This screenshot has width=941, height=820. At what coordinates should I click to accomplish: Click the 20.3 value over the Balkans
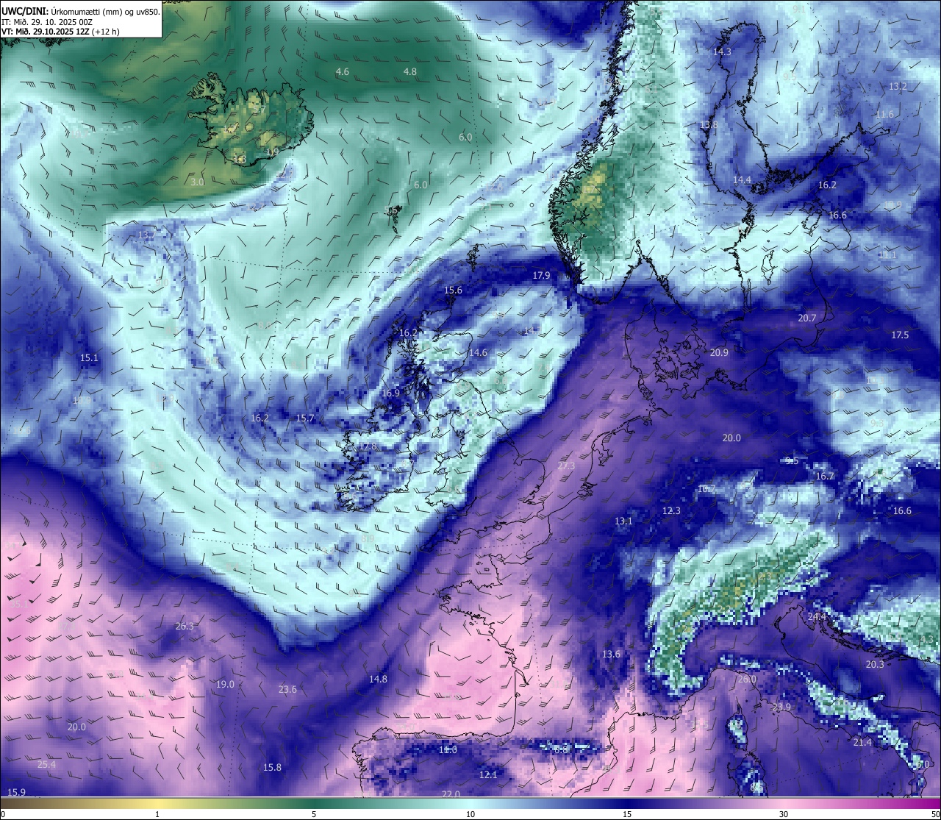click(x=875, y=664)
